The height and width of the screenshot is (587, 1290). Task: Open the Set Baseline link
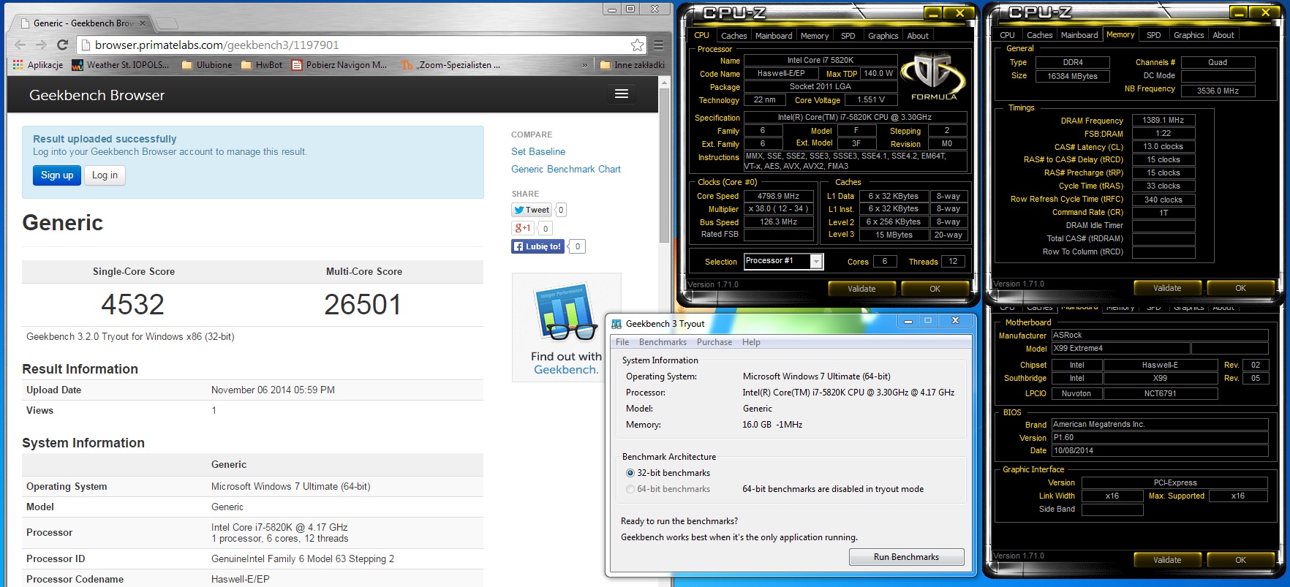coord(538,151)
